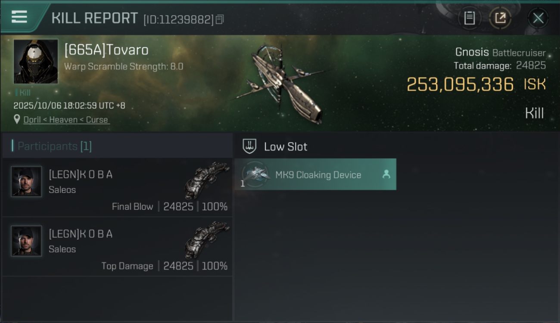560x323 pixels.
Task: Click the Saleos ship in Final Blow row
Action: (207, 180)
